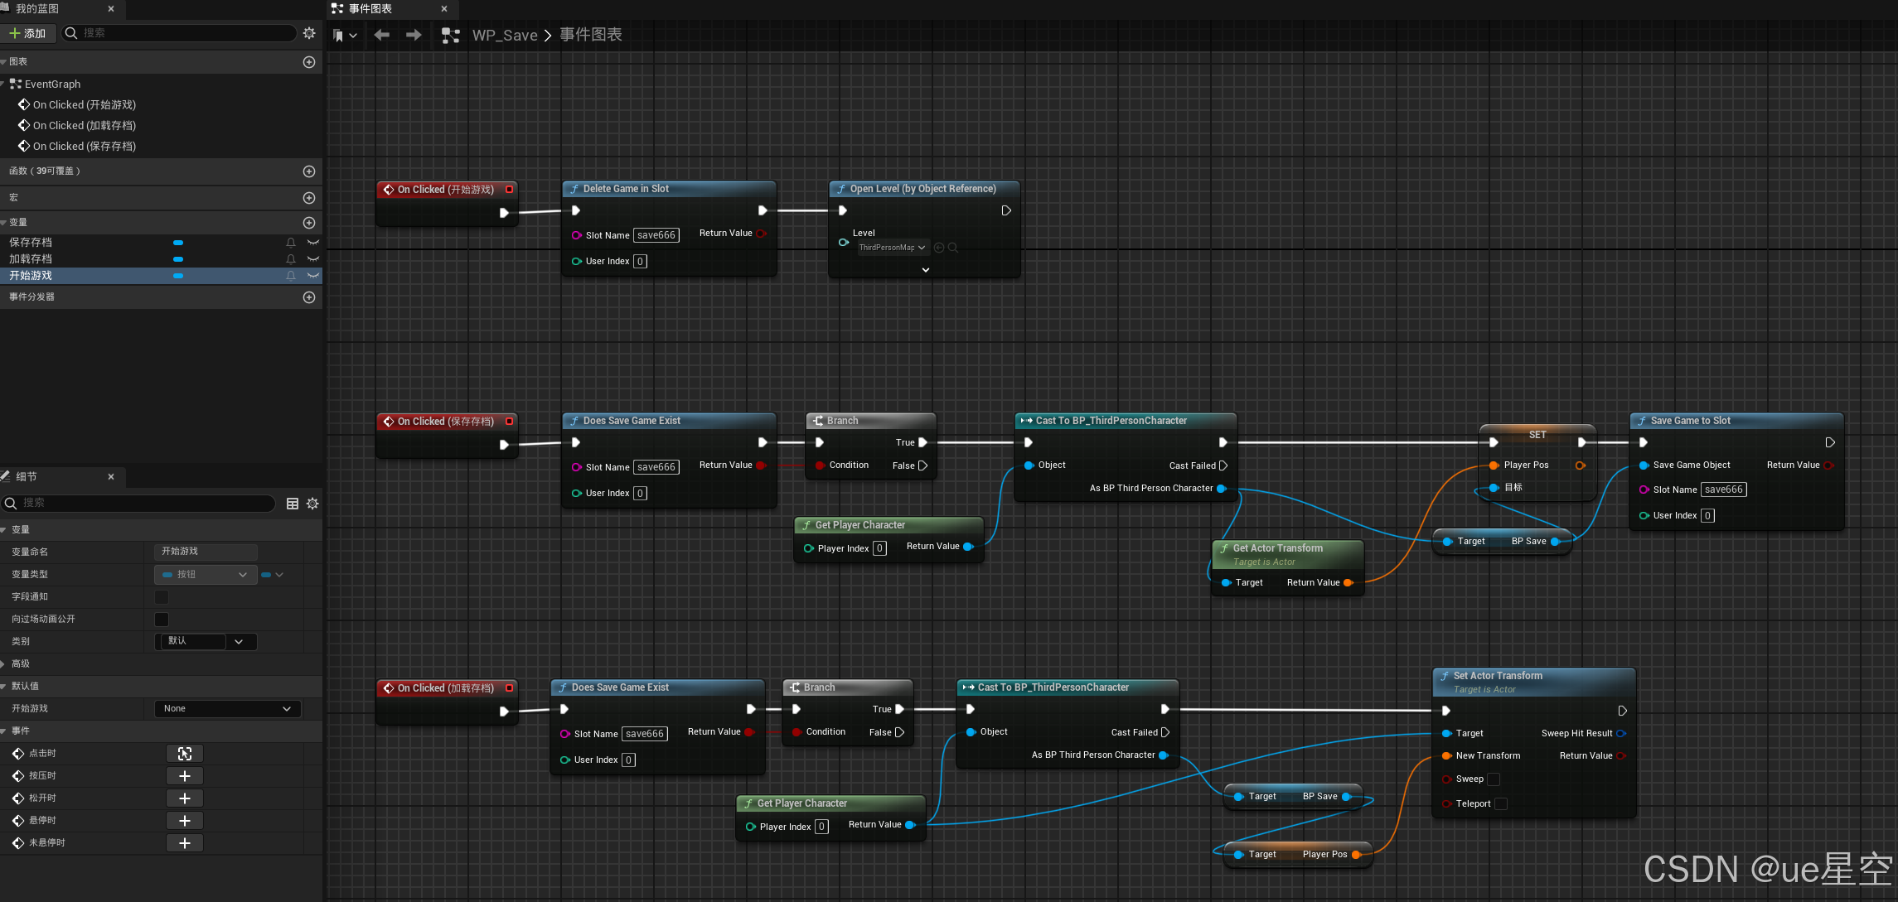Select the 加载存档 variable

(31, 258)
